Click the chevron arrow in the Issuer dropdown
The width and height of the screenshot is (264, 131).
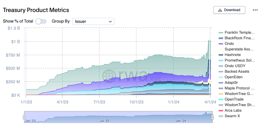click(110, 21)
